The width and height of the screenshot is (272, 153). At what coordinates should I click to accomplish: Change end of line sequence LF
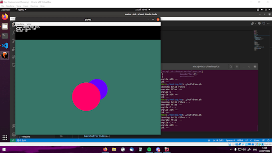(246, 140)
